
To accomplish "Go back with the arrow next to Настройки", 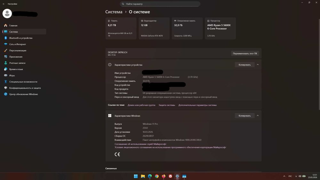I will pos(4,4).
